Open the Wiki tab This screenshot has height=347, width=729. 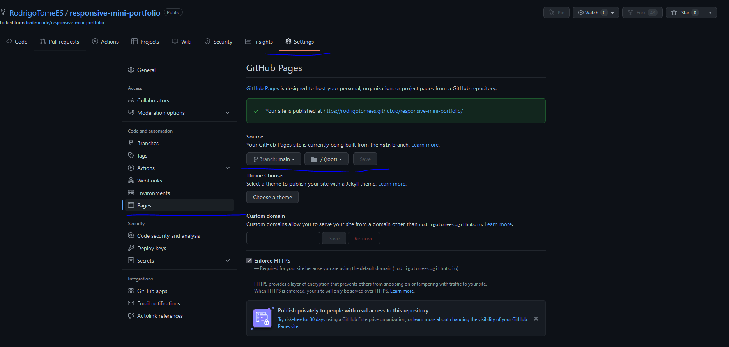pos(182,42)
